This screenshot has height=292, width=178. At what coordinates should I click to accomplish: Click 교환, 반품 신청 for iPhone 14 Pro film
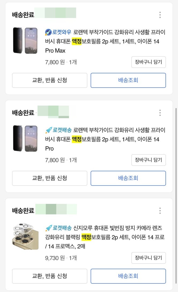tap(50, 178)
